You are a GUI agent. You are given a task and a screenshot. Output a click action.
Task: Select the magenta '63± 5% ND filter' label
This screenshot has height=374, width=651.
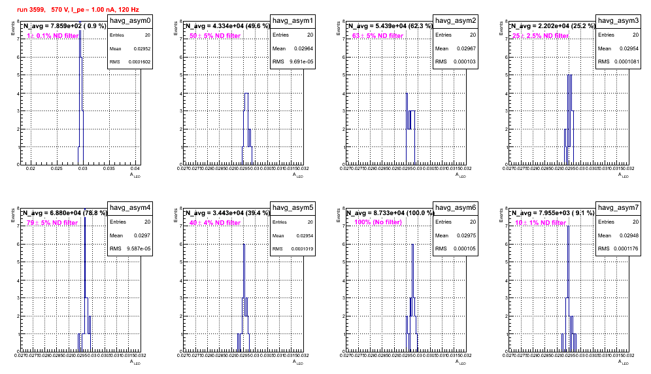point(378,36)
